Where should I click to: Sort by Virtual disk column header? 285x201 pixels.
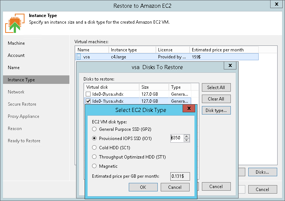112,87
